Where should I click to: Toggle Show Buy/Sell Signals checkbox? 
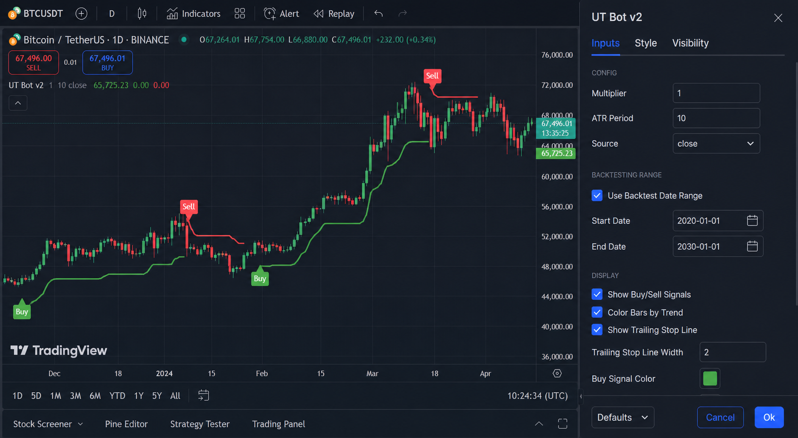(x=597, y=294)
